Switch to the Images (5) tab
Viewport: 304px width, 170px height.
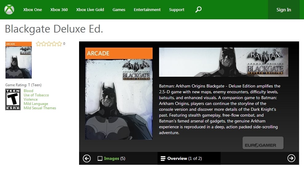pos(111,159)
